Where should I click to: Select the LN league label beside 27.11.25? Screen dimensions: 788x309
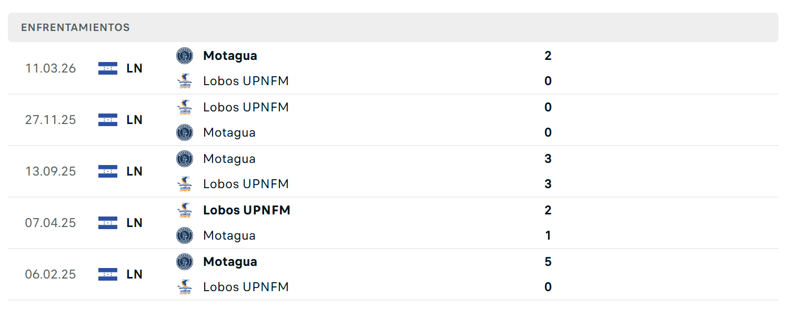(135, 120)
